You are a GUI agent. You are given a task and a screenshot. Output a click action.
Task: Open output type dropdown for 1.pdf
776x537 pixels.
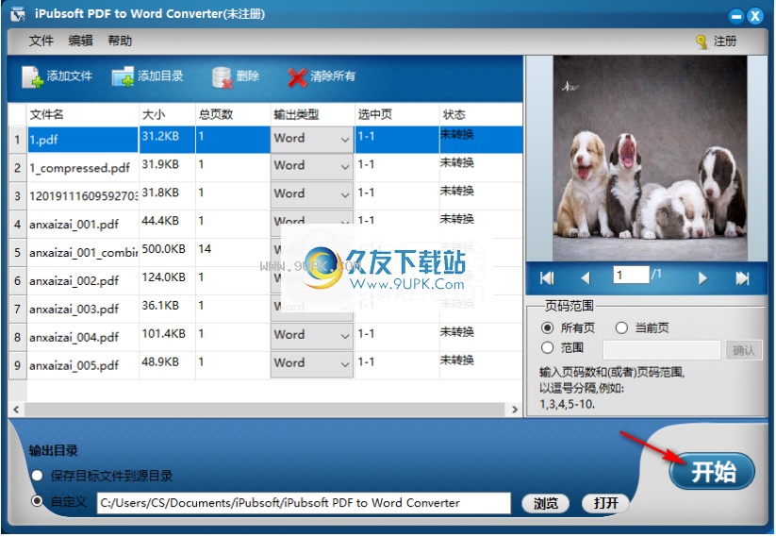pos(312,139)
